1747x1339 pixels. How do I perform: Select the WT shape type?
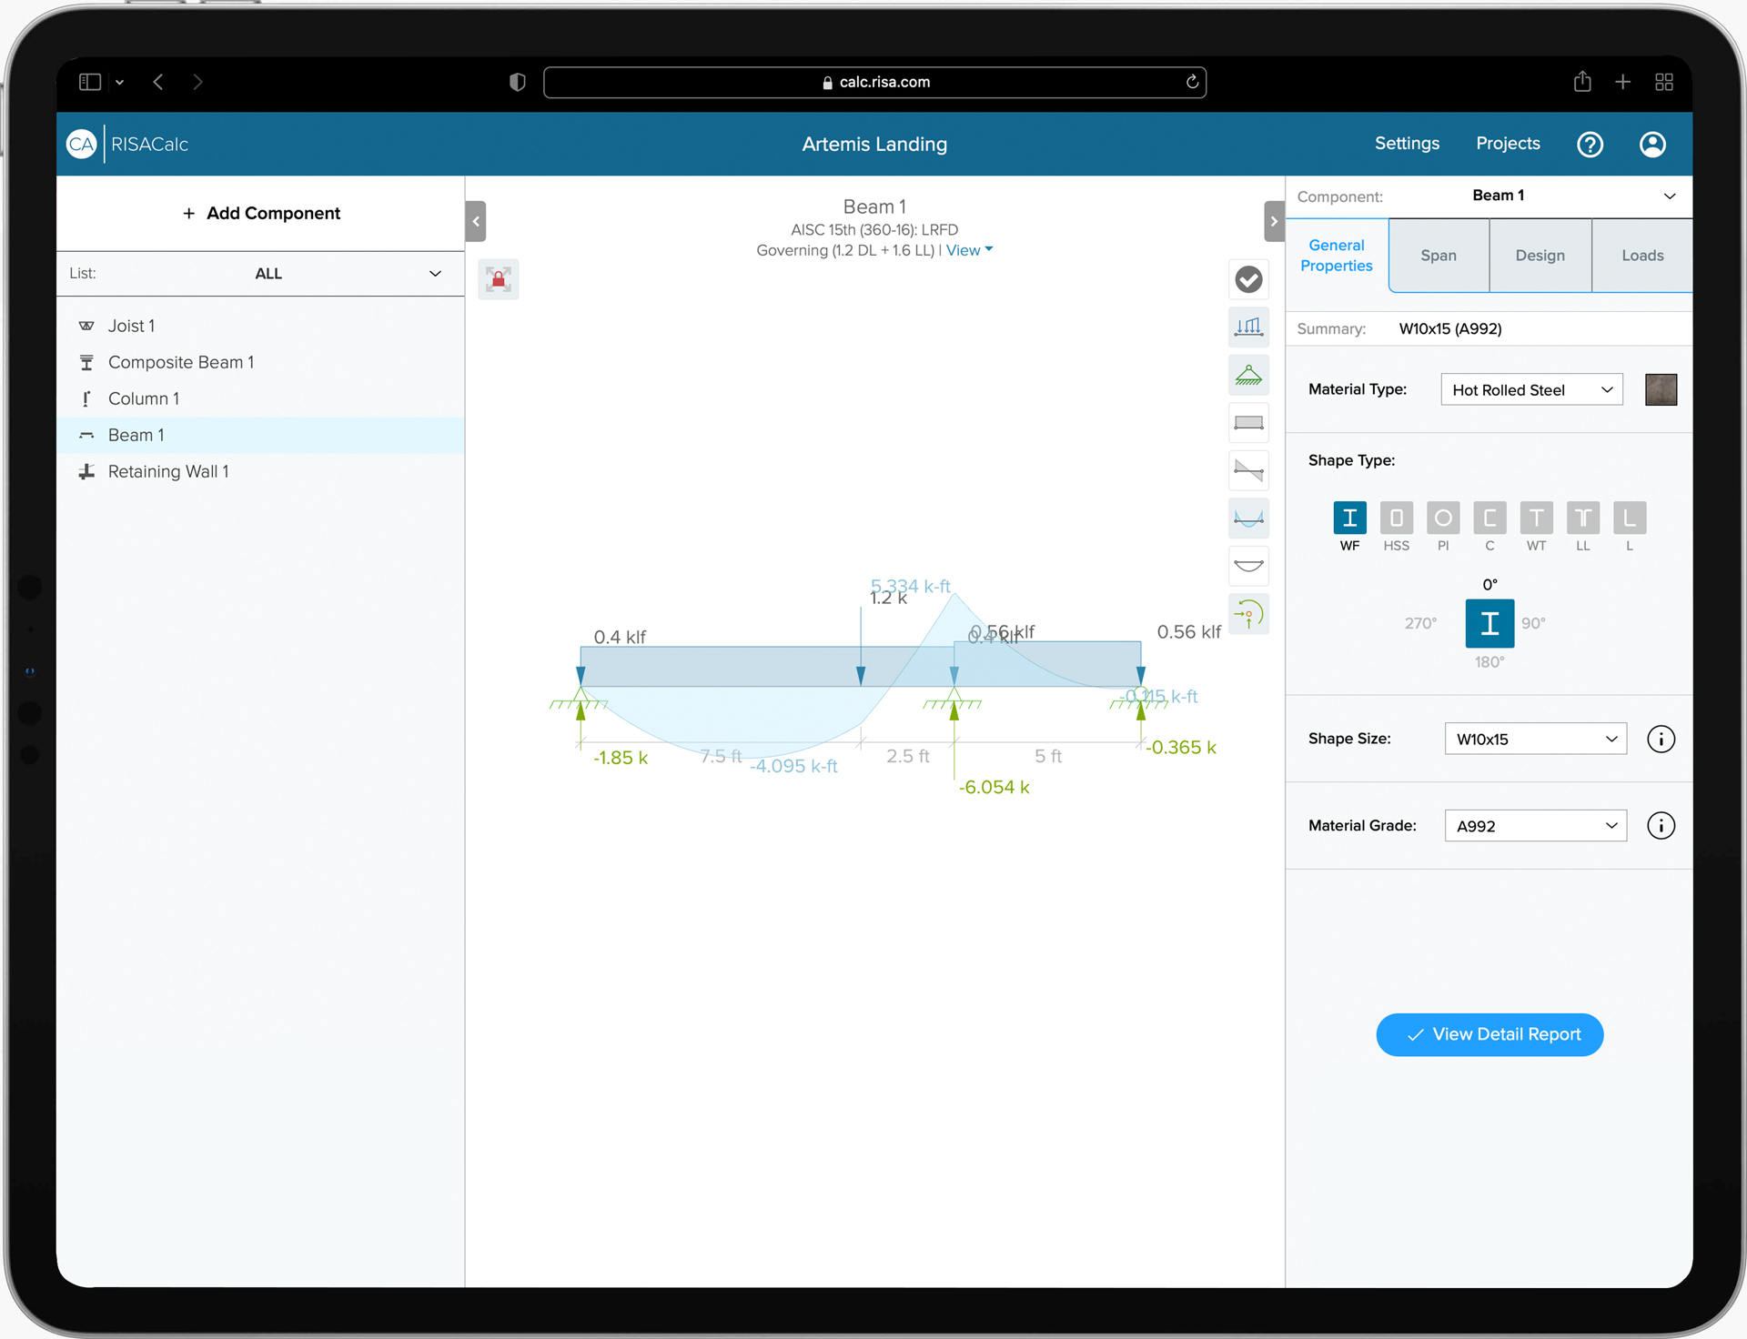tap(1536, 519)
